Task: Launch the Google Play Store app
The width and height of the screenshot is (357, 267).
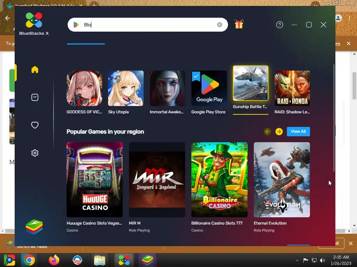Action: coord(209,92)
